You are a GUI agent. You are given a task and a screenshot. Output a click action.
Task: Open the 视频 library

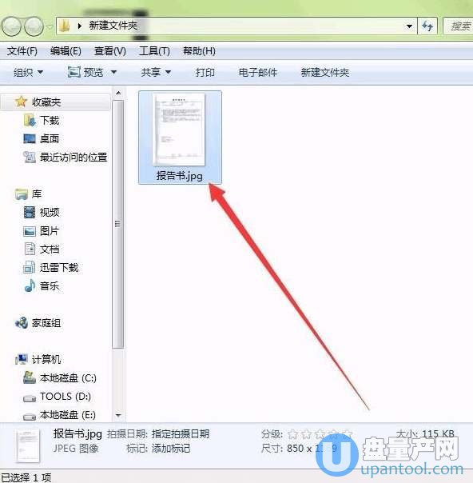[50, 213]
